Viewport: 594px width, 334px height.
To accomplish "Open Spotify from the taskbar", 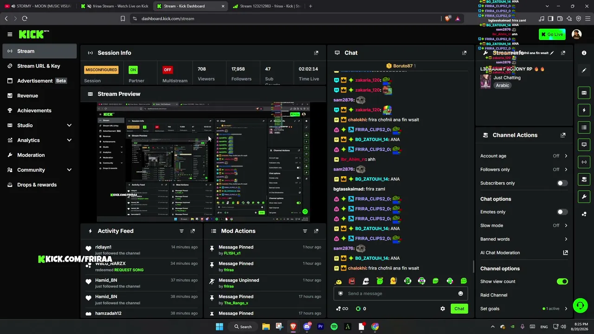I will [x=334, y=327].
